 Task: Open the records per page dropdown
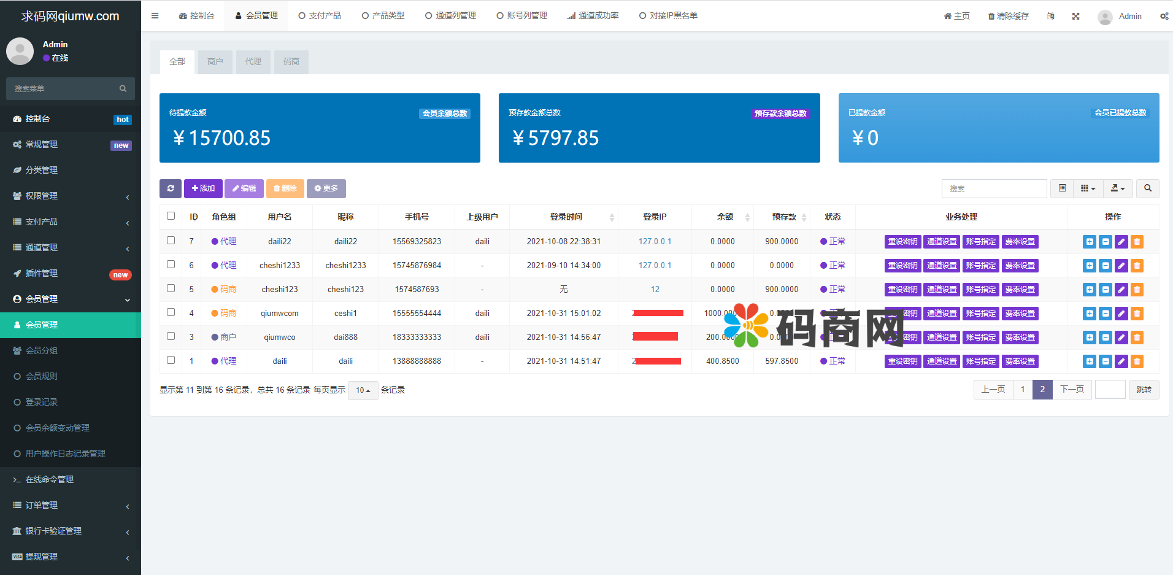[363, 390]
